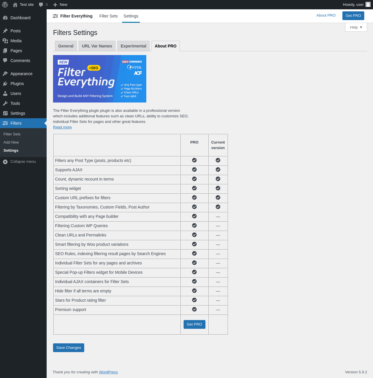Click the WordPress logo icon
The height and width of the screenshot is (378, 373).
[5, 5]
